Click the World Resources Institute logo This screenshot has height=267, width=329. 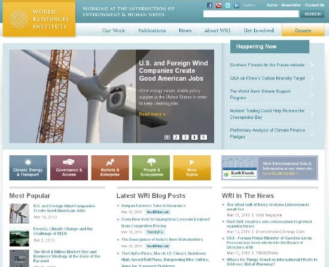[39, 19]
